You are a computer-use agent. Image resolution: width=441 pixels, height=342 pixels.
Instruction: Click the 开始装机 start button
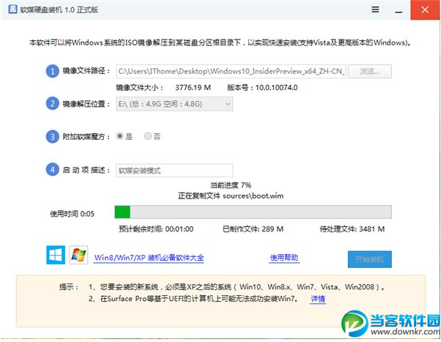369,259
